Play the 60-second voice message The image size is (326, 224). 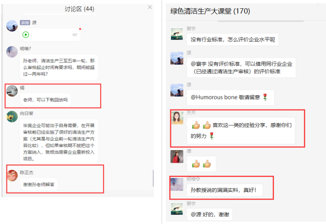pos(25,35)
